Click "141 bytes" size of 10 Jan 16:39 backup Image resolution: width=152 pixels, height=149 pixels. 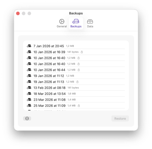73,52
